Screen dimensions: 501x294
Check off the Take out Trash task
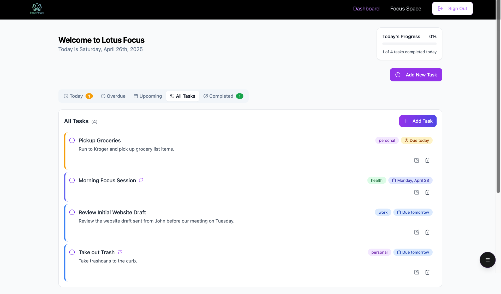pyautogui.click(x=72, y=252)
